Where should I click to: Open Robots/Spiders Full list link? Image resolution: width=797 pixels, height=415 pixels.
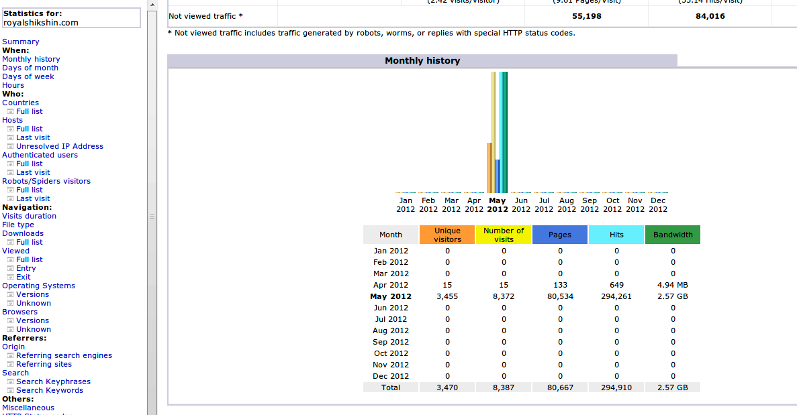[30, 190]
